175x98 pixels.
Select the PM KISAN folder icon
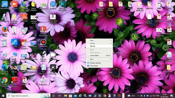pyautogui.click(x=169, y=69)
